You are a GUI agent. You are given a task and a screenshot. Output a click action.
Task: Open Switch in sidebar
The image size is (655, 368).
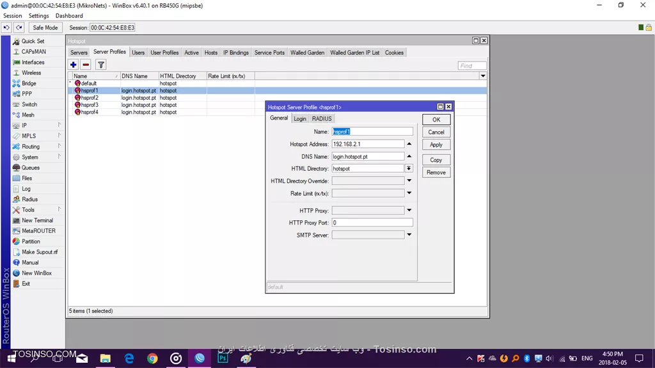[29, 104]
